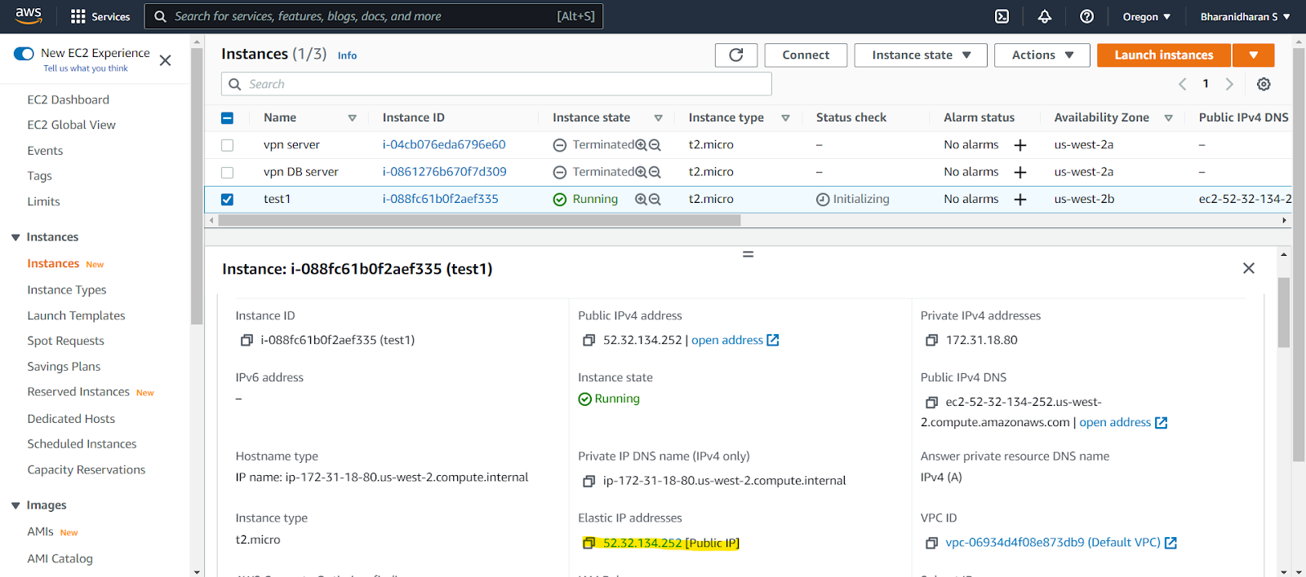Select the vpn server row checkbox
Screen dimensions: 1306x577
pos(227,145)
